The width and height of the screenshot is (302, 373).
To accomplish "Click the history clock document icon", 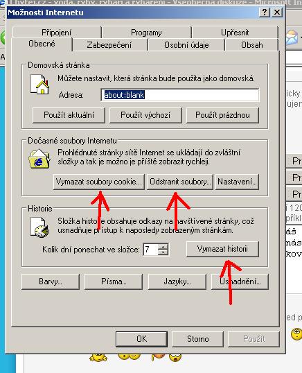I will pyautogui.click(x=39, y=227).
